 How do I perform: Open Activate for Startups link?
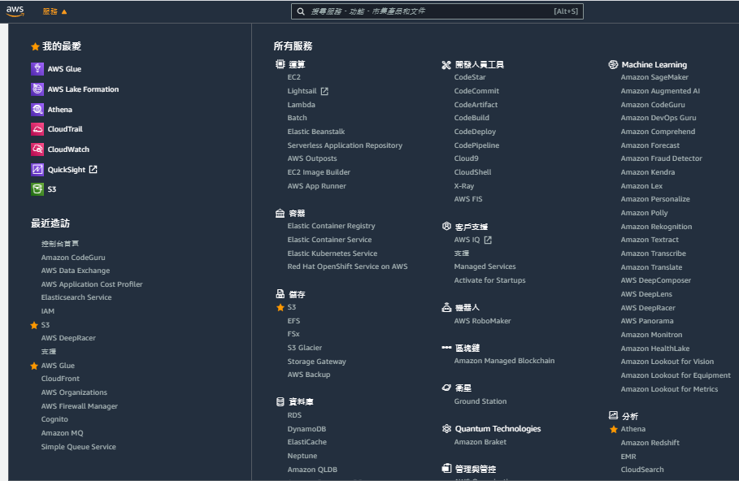[x=489, y=280]
